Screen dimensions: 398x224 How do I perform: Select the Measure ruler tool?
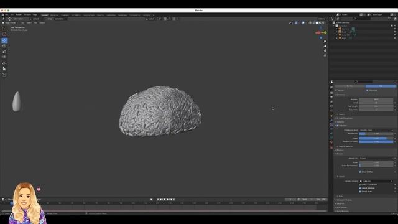click(x=4, y=69)
